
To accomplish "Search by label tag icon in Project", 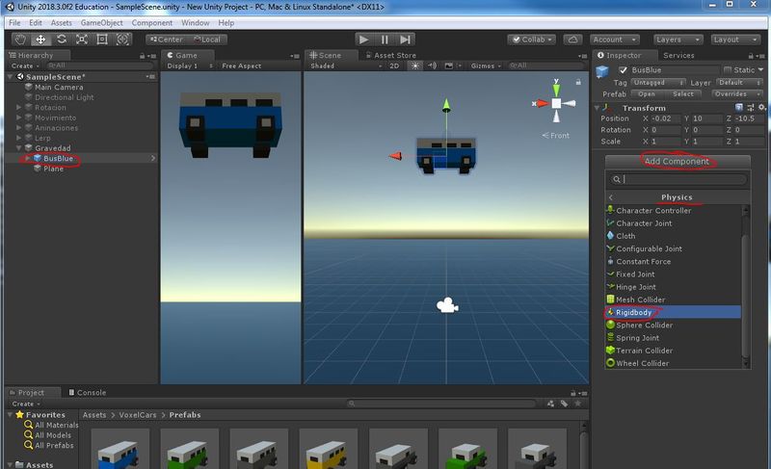I will pyautogui.click(x=564, y=404).
